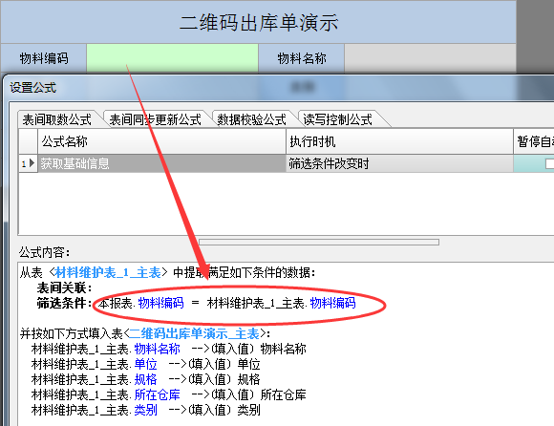The width and height of the screenshot is (554, 426).
Task: Click 物料编码 after 本报表 in filter condition
Action: coord(160,303)
